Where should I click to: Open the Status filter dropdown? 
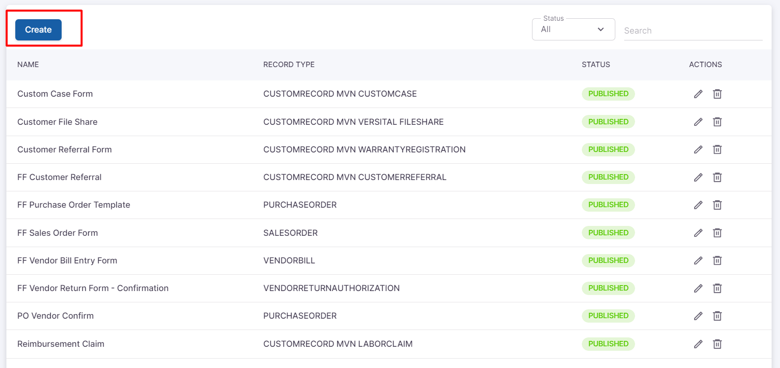coord(573,30)
